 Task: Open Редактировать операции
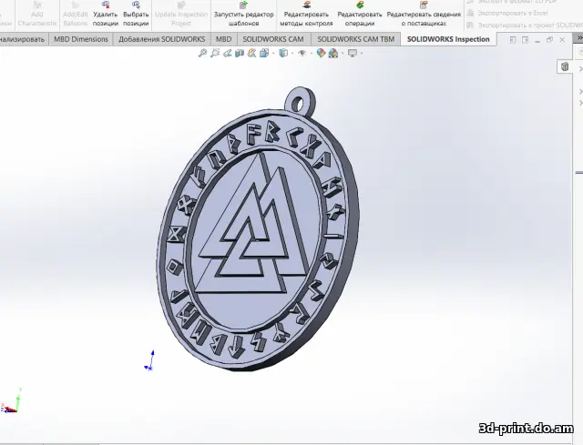[x=360, y=15]
